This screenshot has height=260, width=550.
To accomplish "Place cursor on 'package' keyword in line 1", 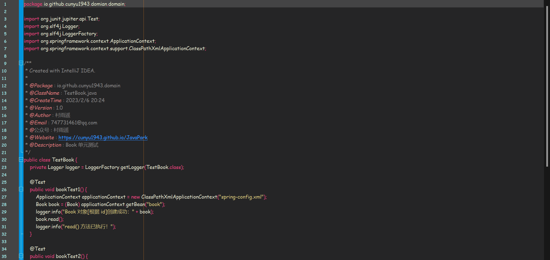I will click(x=33, y=4).
